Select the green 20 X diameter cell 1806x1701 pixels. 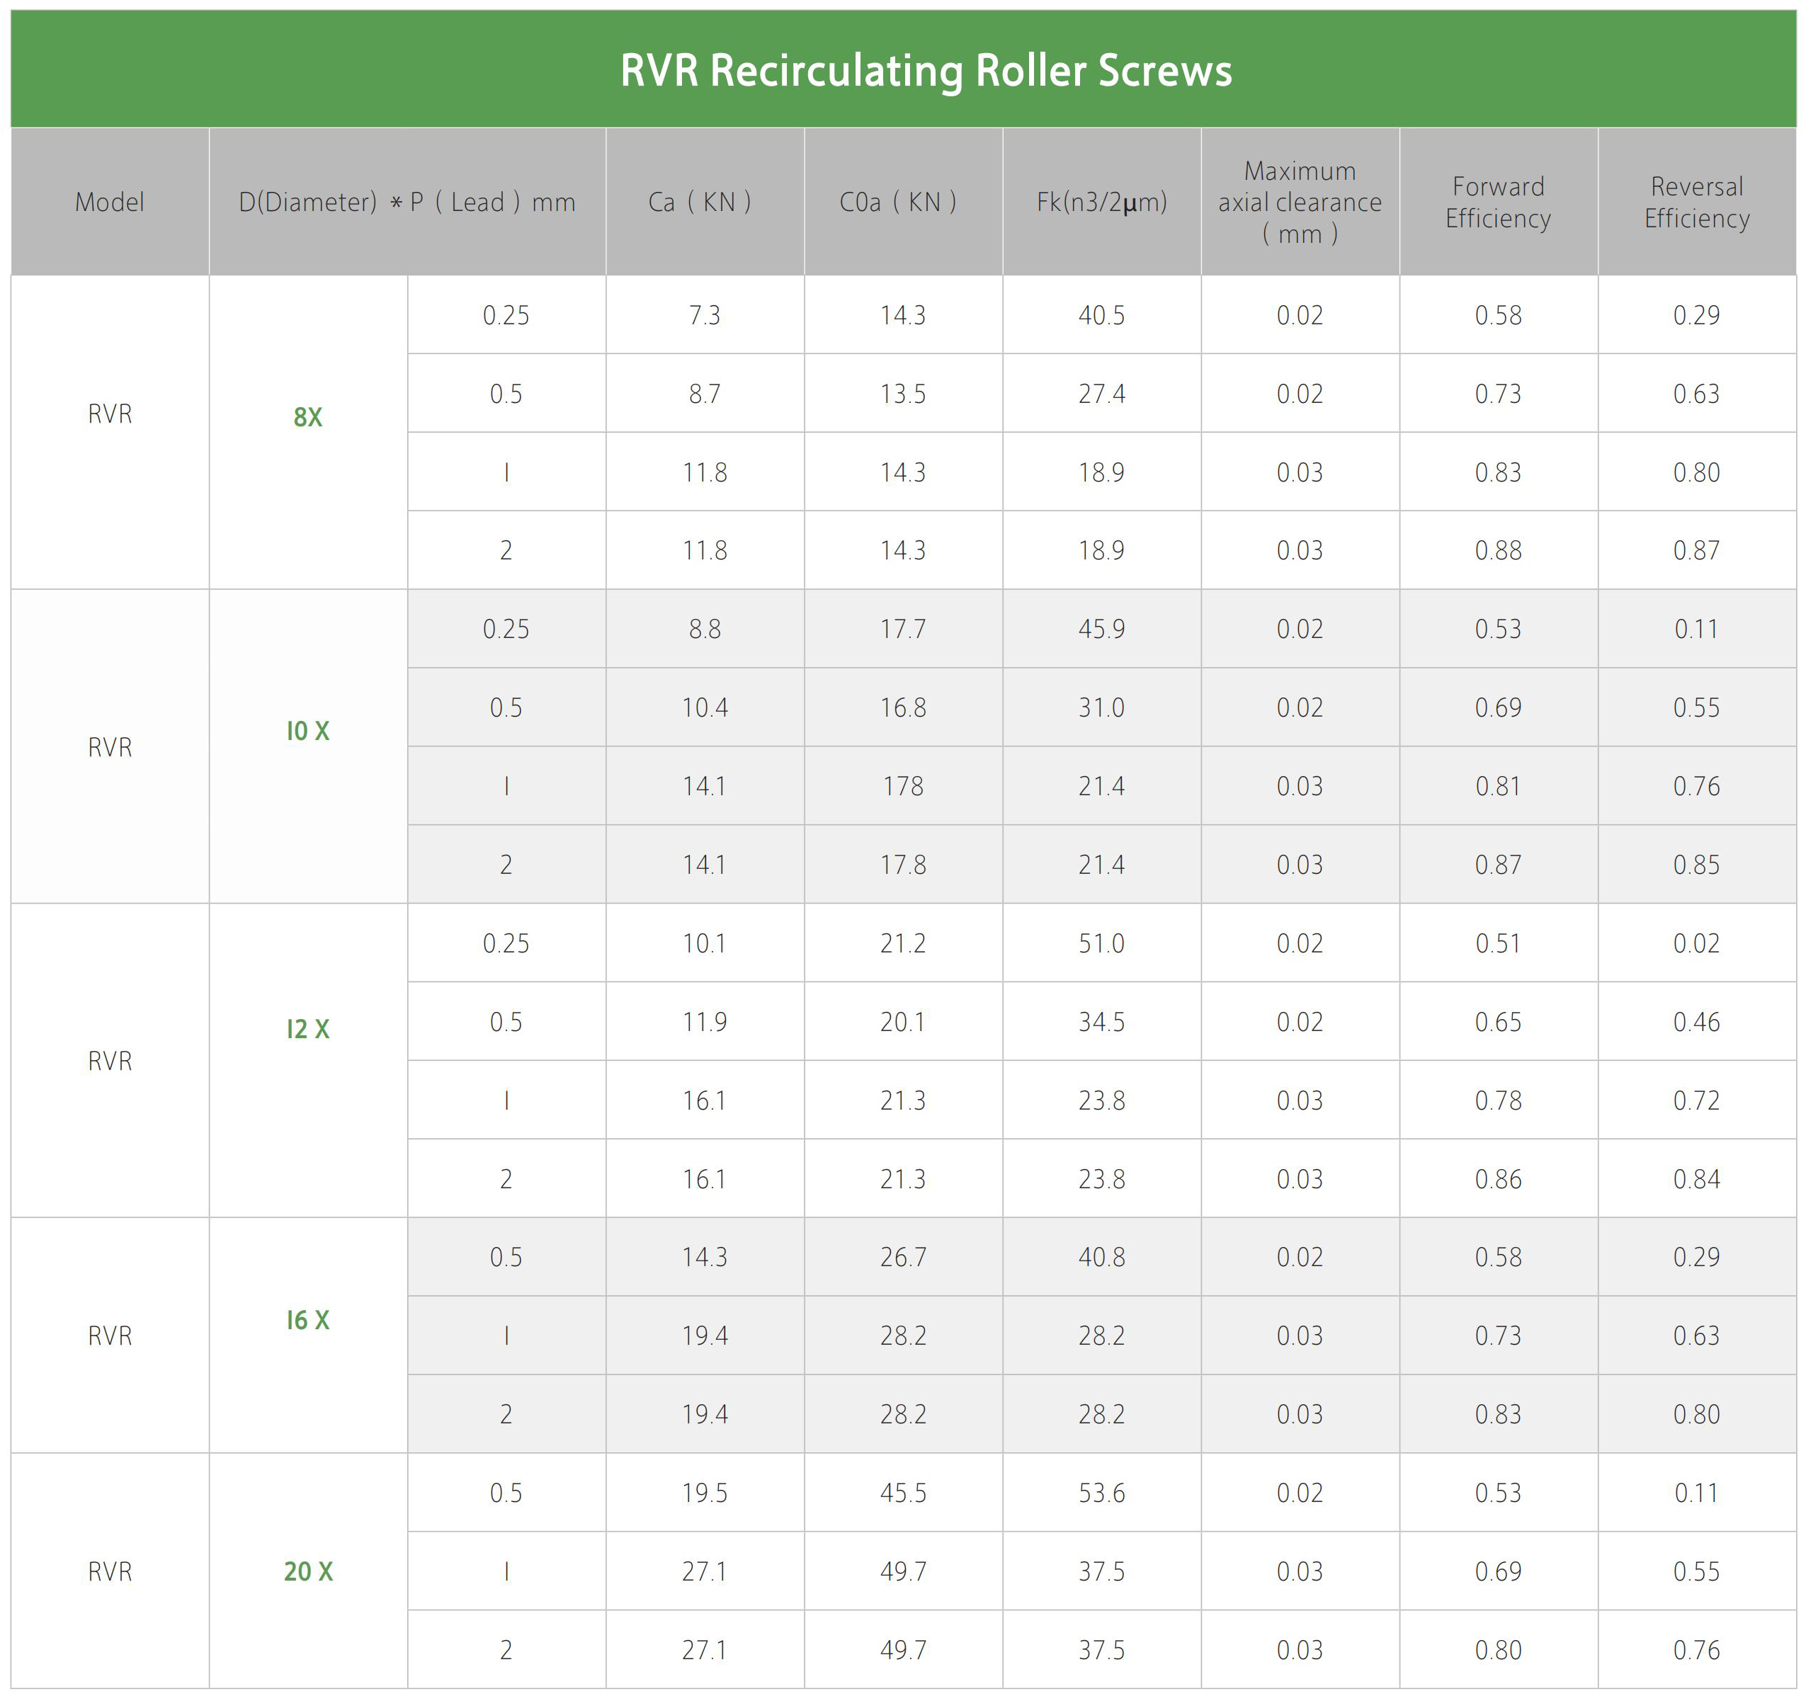click(308, 1571)
